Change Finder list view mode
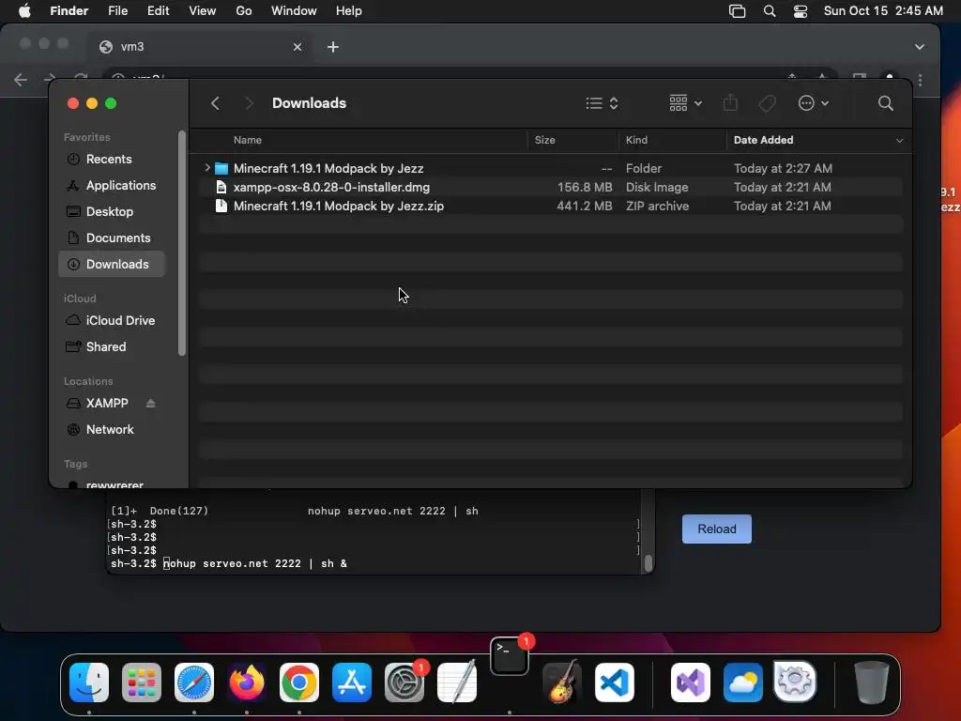The height and width of the screenshot is (721, 961). (x=602, y=103)
